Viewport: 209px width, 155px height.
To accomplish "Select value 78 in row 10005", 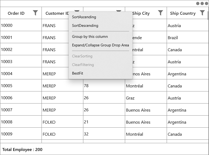I will click(104, 85).
